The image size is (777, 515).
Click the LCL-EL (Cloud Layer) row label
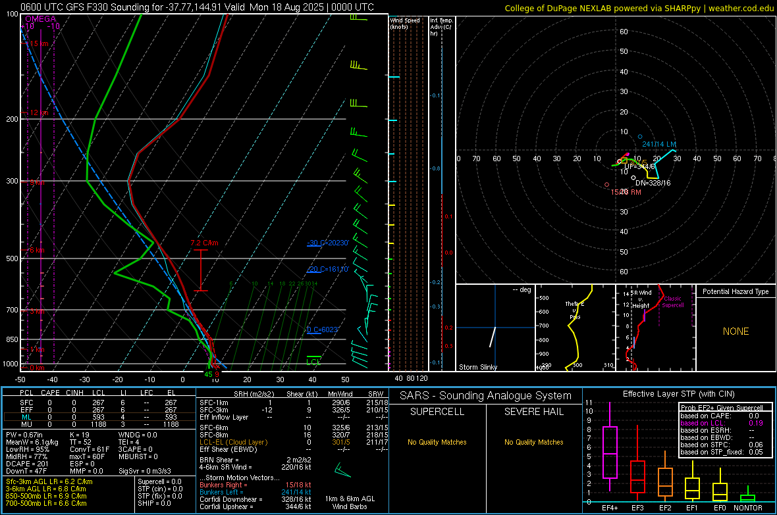tap(233, 442)
